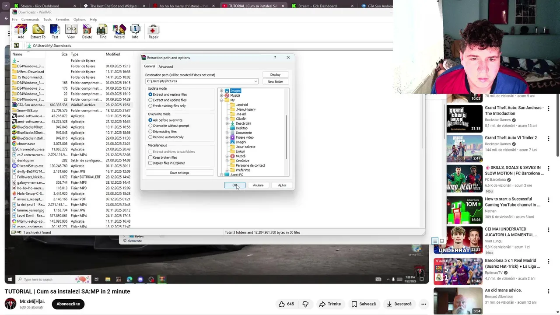
Task: Expand the OneDrive tree node
Action: tap(227, 161)
